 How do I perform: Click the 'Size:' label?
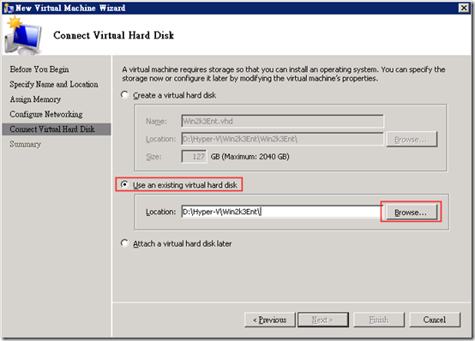coord(153,157)
